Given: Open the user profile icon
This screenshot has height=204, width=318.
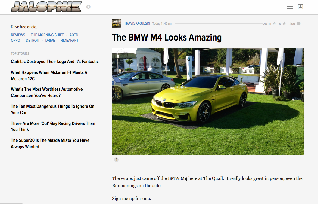Looking at the screenshot, I should [300, 7].
